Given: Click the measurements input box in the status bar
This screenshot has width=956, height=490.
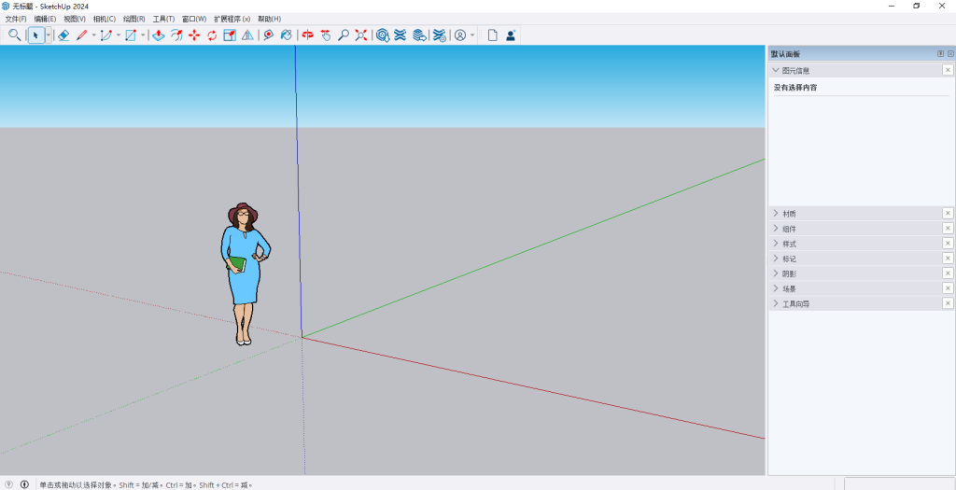Looking at the screenshot, I should pyautogui.click(x=898, y=483).
